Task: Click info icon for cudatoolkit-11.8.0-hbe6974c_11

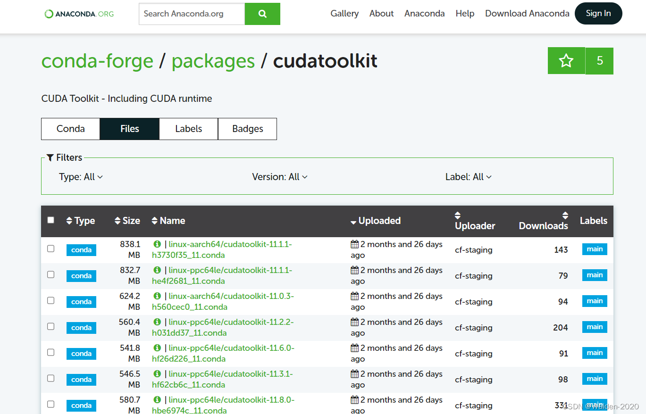Action: [x=157, y=400]
